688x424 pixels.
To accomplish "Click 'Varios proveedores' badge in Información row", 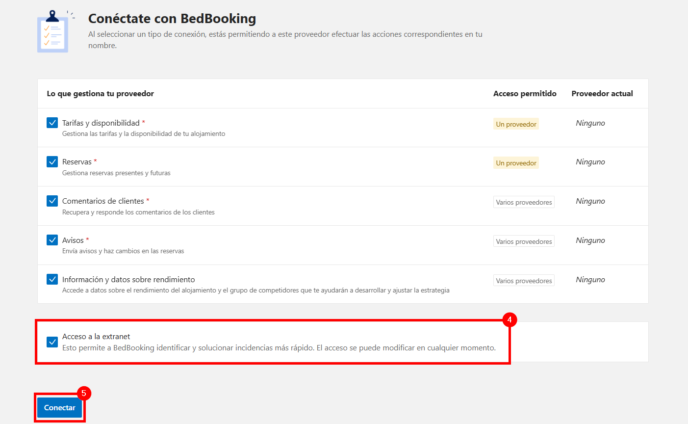I will pos(524,281).
